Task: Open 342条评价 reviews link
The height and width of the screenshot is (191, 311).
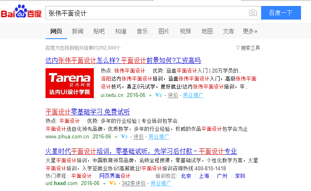Action: coord(133,183)
